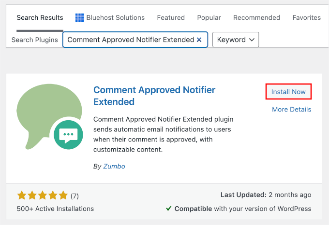Click the five-star rating display
Viewport: 329px width, 225px height.
[x=43, y=195]
